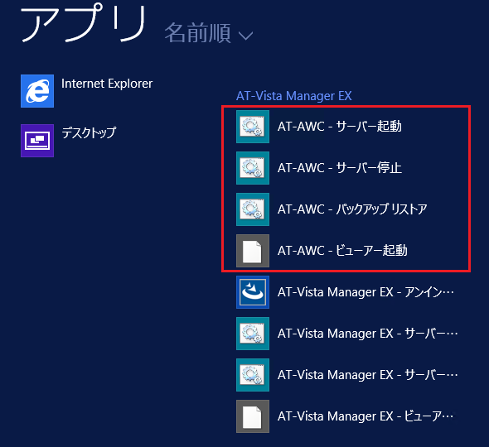Screen dimensions: 489x447
Task: Click the AT-AWC ビューアー起動 document icon
Action: 253,251
